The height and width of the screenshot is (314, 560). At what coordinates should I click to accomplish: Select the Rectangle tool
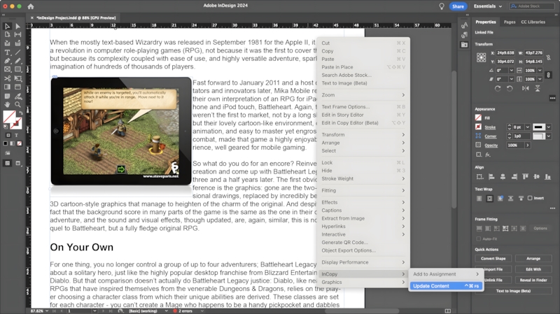[x=18, y=69]
